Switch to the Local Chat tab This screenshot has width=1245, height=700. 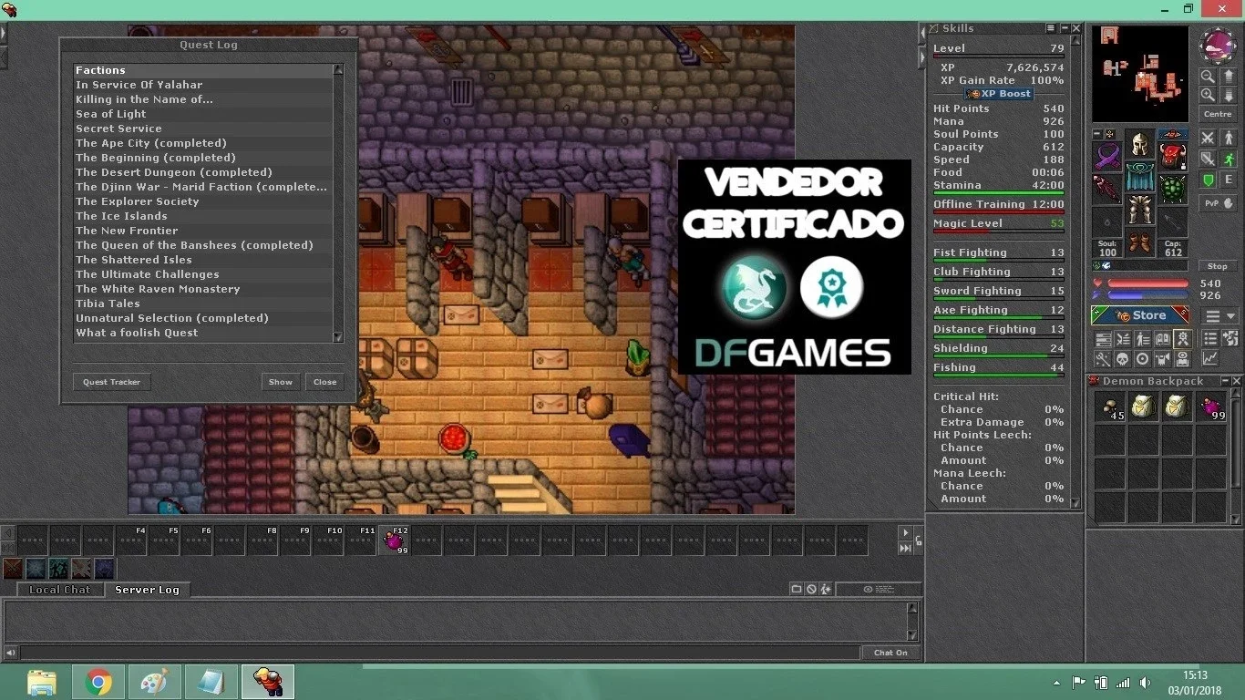click(59, 590)
